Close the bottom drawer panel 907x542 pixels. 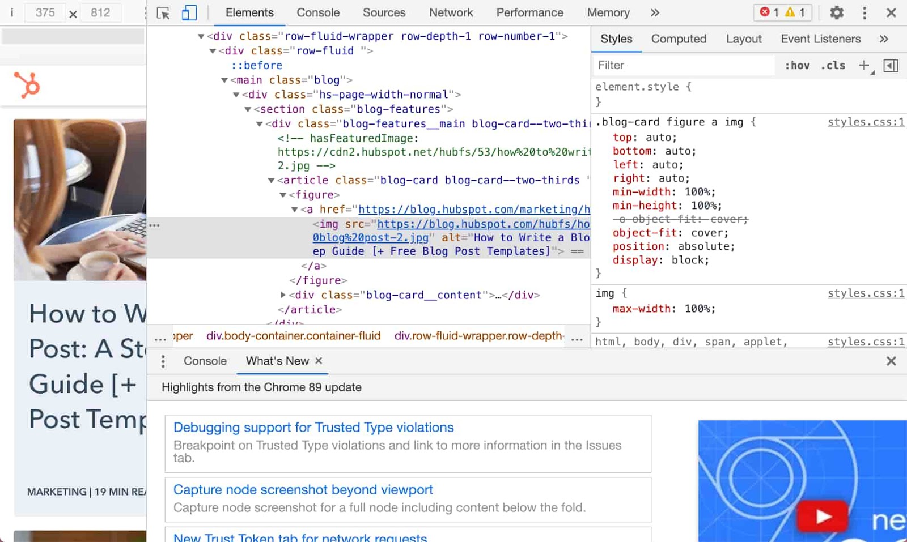891,361
